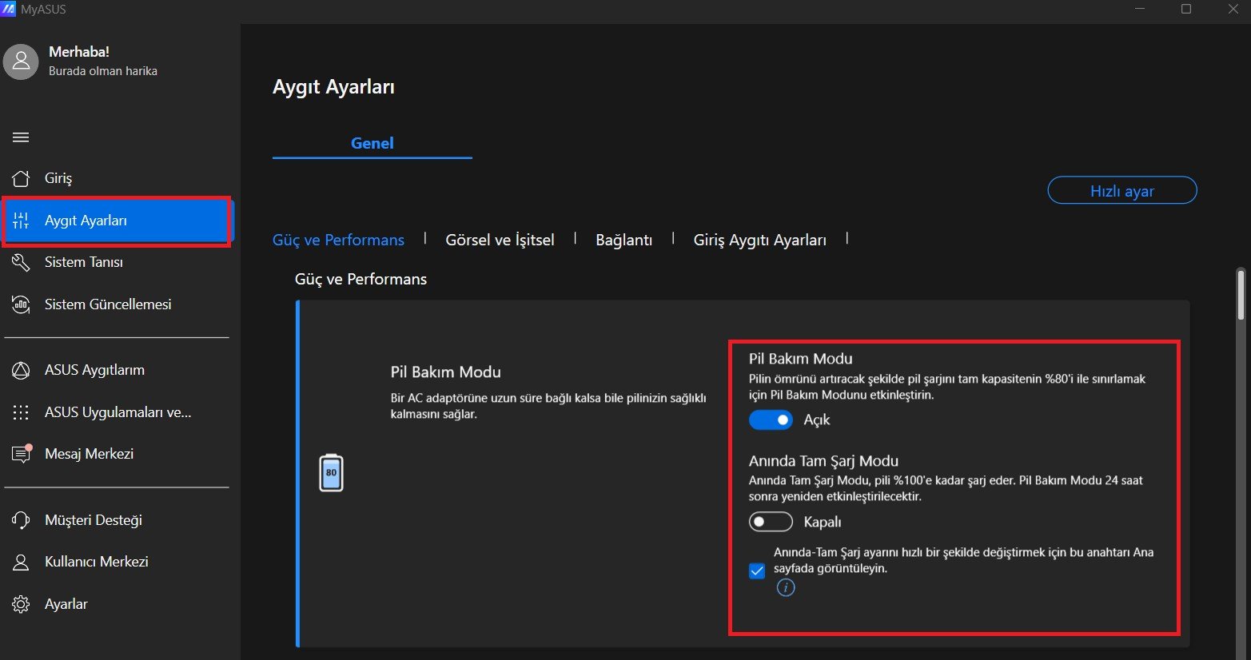Open the Giriş menu item
Image resolution: width=1251 pixels, height=660 pixels.
(x=117, y=178)
